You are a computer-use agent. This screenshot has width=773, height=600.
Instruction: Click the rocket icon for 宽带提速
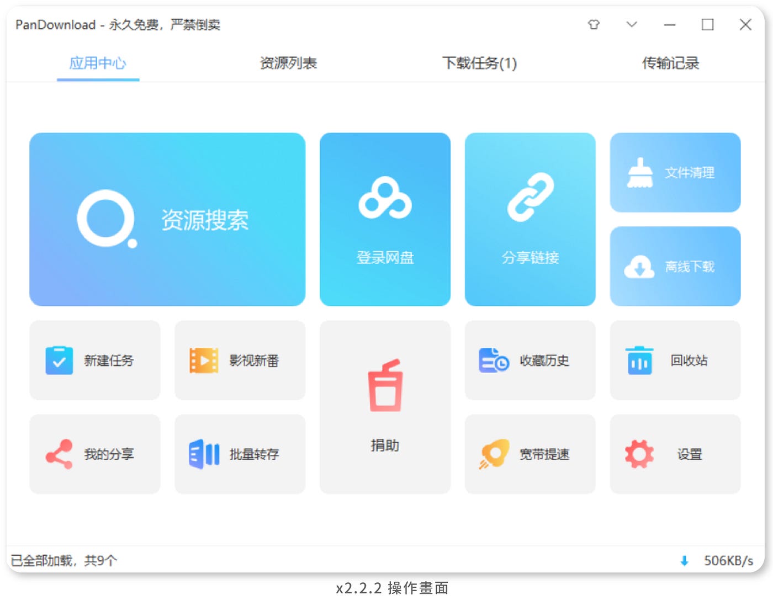(494, 454)
